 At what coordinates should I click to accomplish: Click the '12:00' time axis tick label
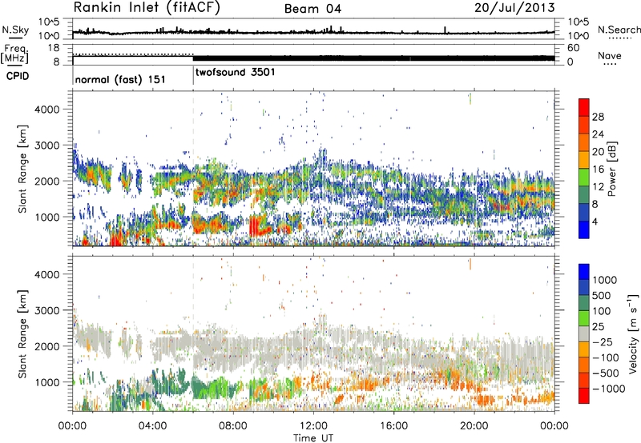313,426
